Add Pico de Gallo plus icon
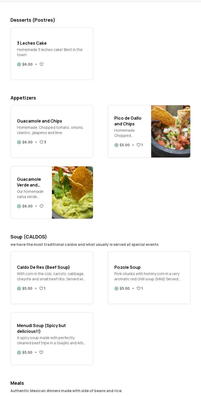Viewport: 201px width, 396px height. (116, 145)
